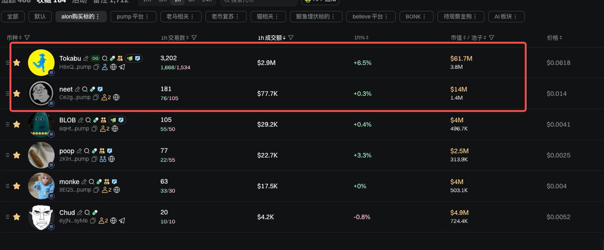Toggle the Chud favorite star

17,217
